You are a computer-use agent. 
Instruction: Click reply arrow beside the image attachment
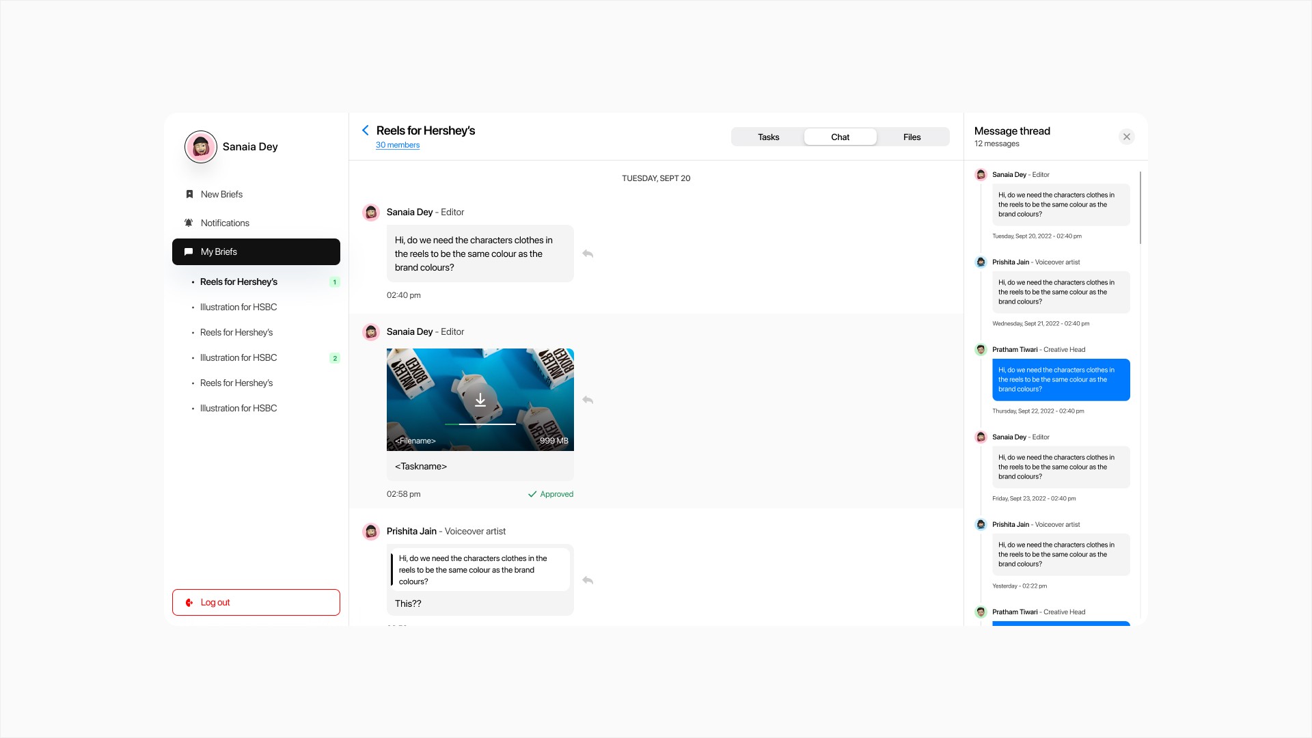pyautogui.click(x=588, y=400)
